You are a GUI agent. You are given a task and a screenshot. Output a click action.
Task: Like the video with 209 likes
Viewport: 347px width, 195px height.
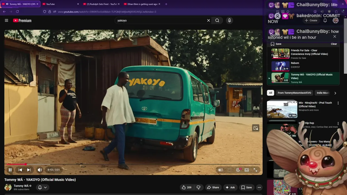[187, 187]
